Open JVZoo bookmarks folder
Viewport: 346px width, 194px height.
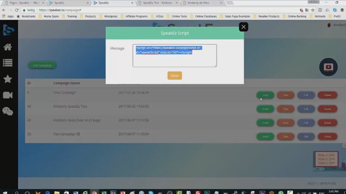click(x=157, y=16)
